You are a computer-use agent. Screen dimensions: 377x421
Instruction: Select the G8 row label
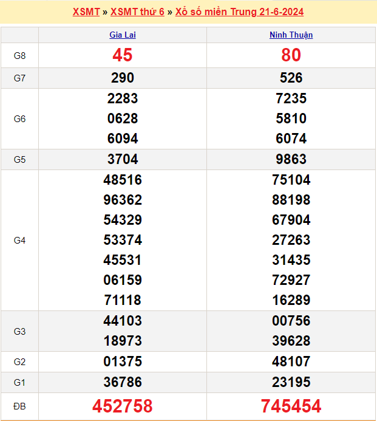(19, 56)
